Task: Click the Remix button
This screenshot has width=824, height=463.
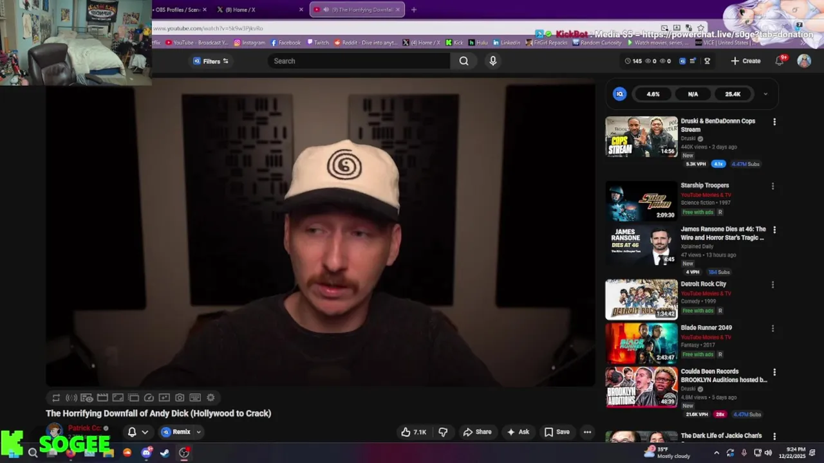Action: [x=176, y=432]
